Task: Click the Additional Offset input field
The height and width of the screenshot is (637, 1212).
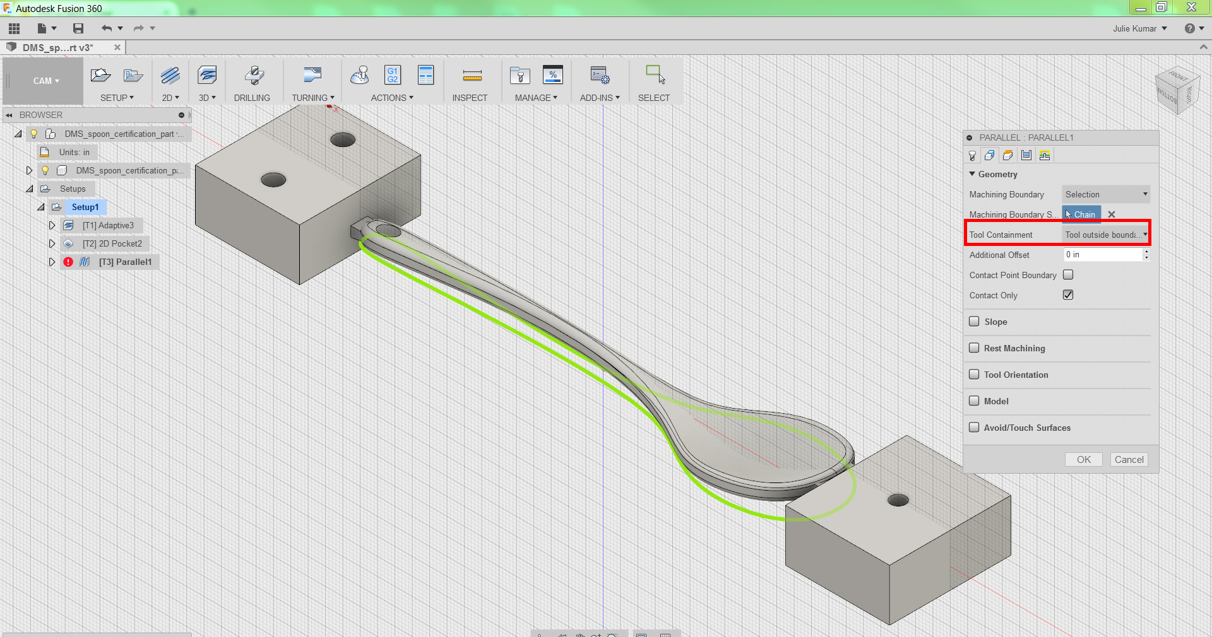Action: click(x=1103, y=255)
